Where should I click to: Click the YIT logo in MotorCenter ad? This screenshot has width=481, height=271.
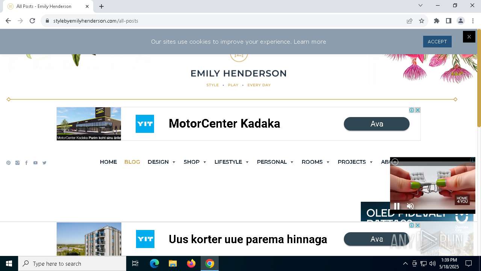tap(145, 124)
